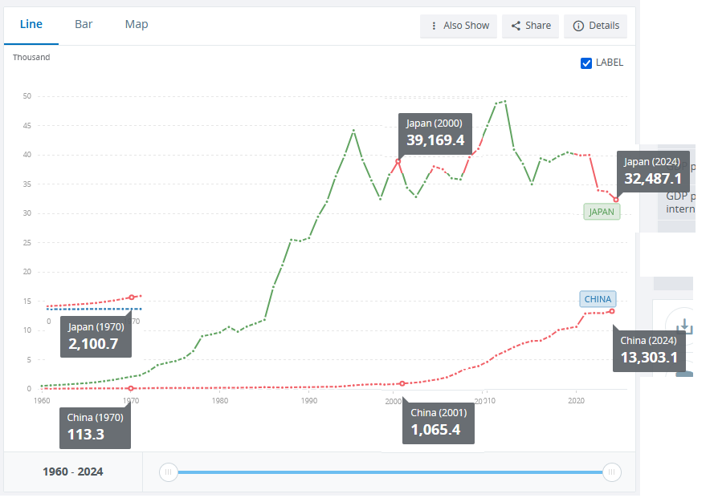This screenshot has height=502, width=714.
Task: Click the Japan (1970) 2,100.7 tooltip
Action: (96, 335)
